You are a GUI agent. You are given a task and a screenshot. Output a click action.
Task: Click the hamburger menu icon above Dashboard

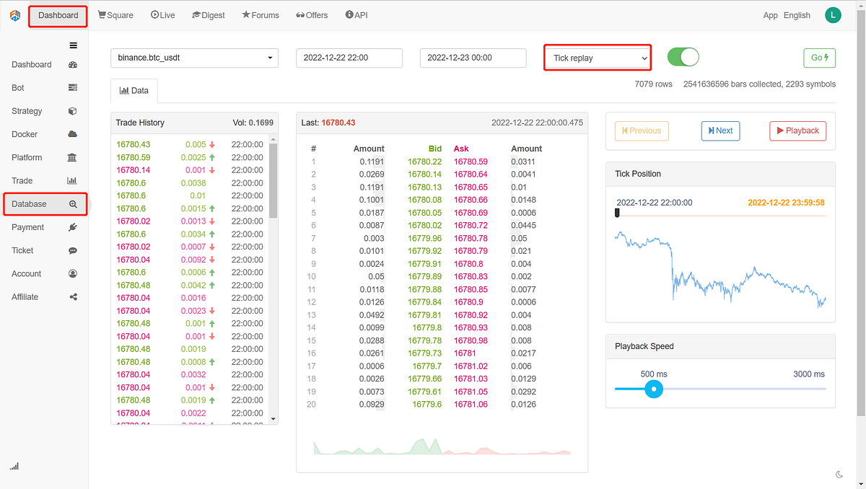[x=73, y=45]
